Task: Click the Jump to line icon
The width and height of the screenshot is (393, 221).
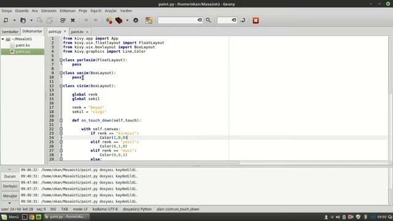Action: click(243, 20)
